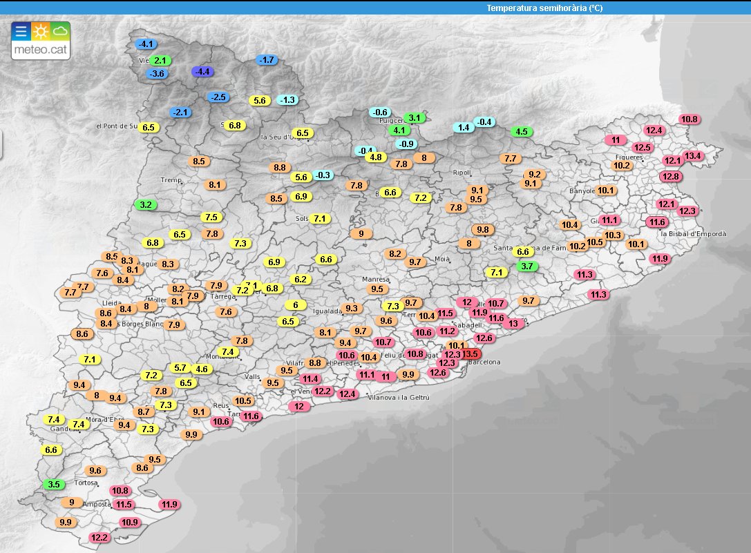Select the -4.1 blue station marker
751x553 pixels.
click(x=146, y=44)
